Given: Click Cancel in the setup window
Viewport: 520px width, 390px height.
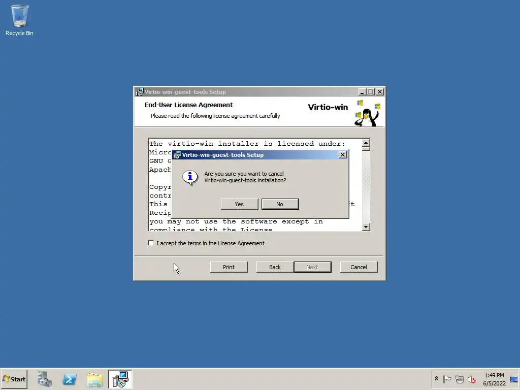Looking at the screenshot, I should [359, 267].
